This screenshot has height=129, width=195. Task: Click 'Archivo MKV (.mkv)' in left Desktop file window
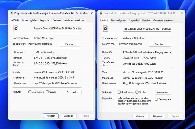point(44,38)
